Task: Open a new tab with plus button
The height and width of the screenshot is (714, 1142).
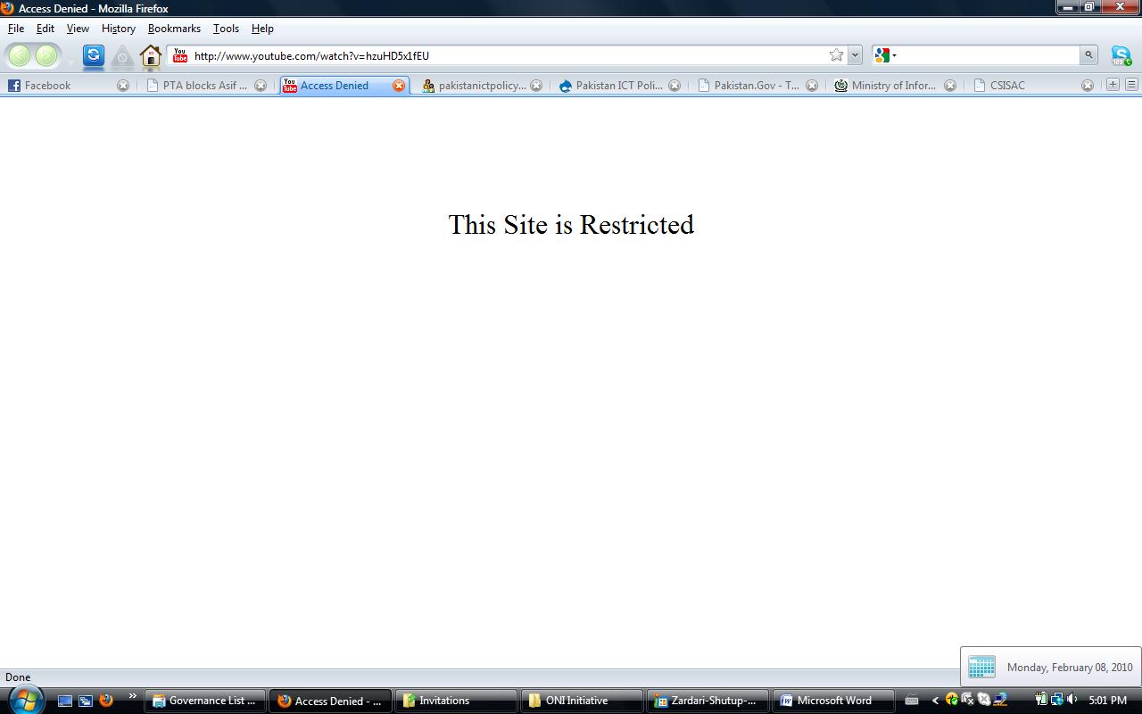Action: point(1113,85)
